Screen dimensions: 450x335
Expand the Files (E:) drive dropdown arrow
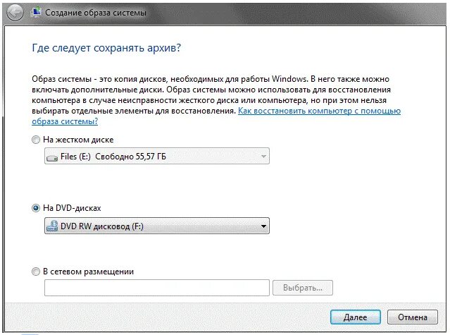[x=263, y=157]
